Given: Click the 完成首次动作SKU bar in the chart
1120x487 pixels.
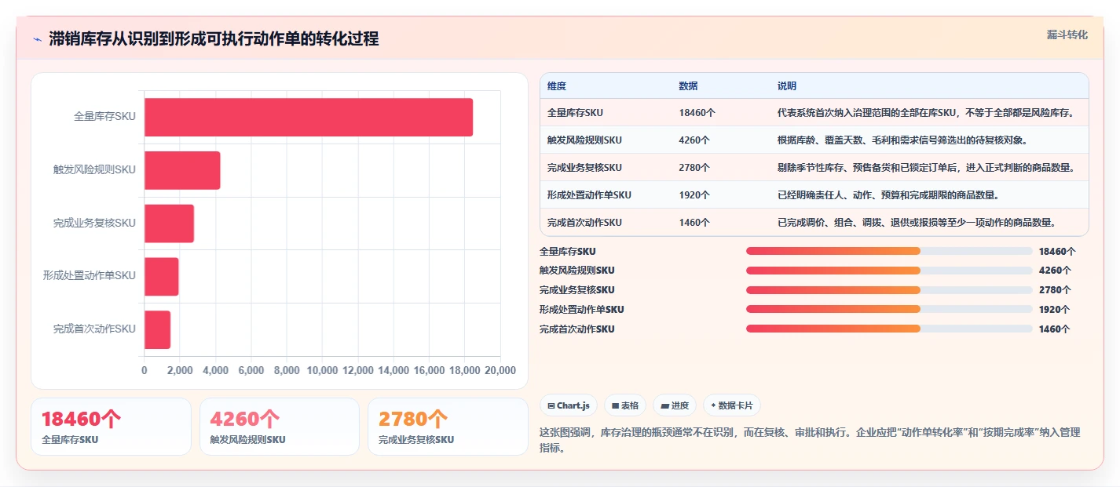Looking at the screenshot, I should 157,329.
